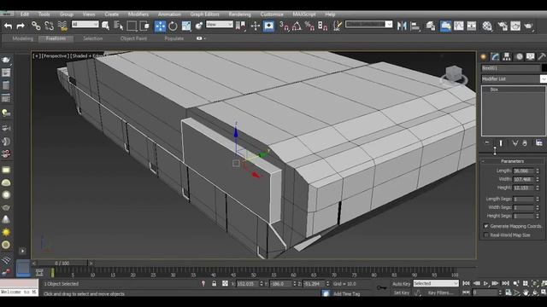Go to the end frame
The height and width of the screenshot is (307, 547).
coord(505,284)
